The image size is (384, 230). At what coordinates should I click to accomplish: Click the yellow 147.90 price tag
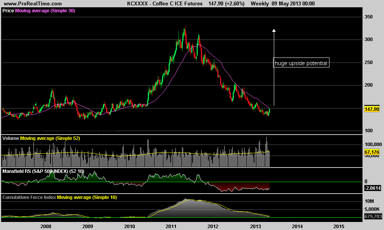[x=371, y=109]
